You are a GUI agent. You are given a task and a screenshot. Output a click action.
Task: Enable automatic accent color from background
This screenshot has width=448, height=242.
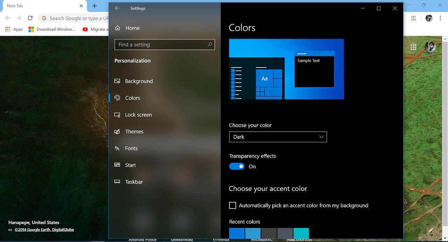(x=232, y=205)
